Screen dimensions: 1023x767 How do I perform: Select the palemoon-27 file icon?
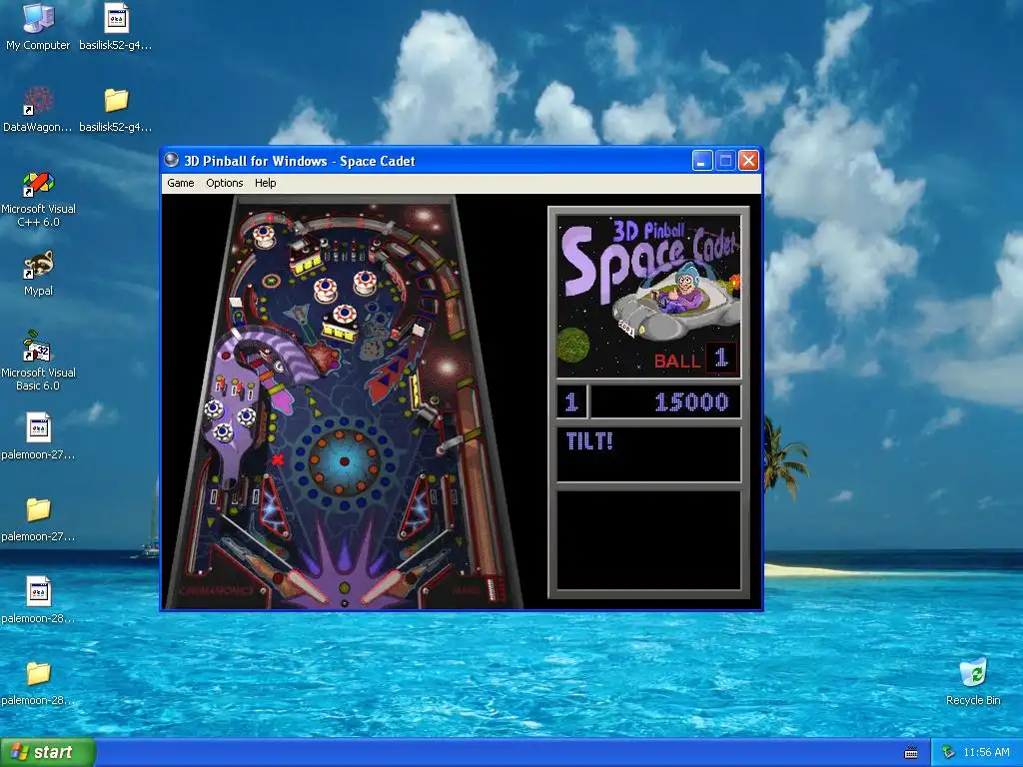tap(38, 436)
